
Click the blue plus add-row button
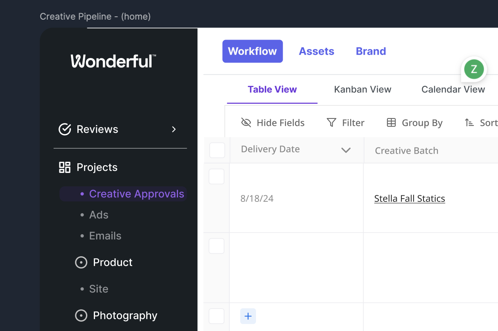(x=248, y=316)
